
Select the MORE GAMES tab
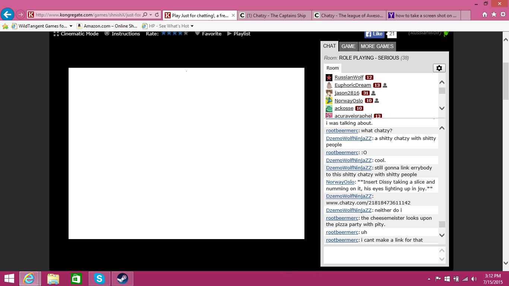tap(377, 46)
